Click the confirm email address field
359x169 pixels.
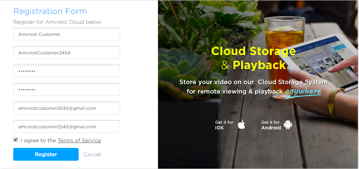(x=67, y=126)
